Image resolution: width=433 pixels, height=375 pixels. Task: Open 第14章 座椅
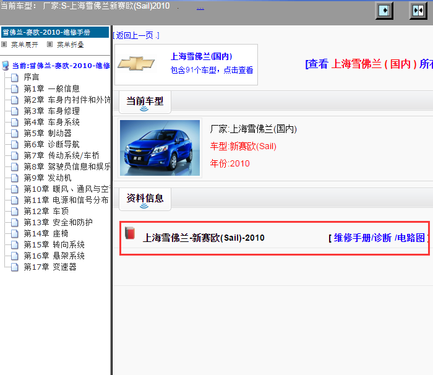[x=46, y=233]
